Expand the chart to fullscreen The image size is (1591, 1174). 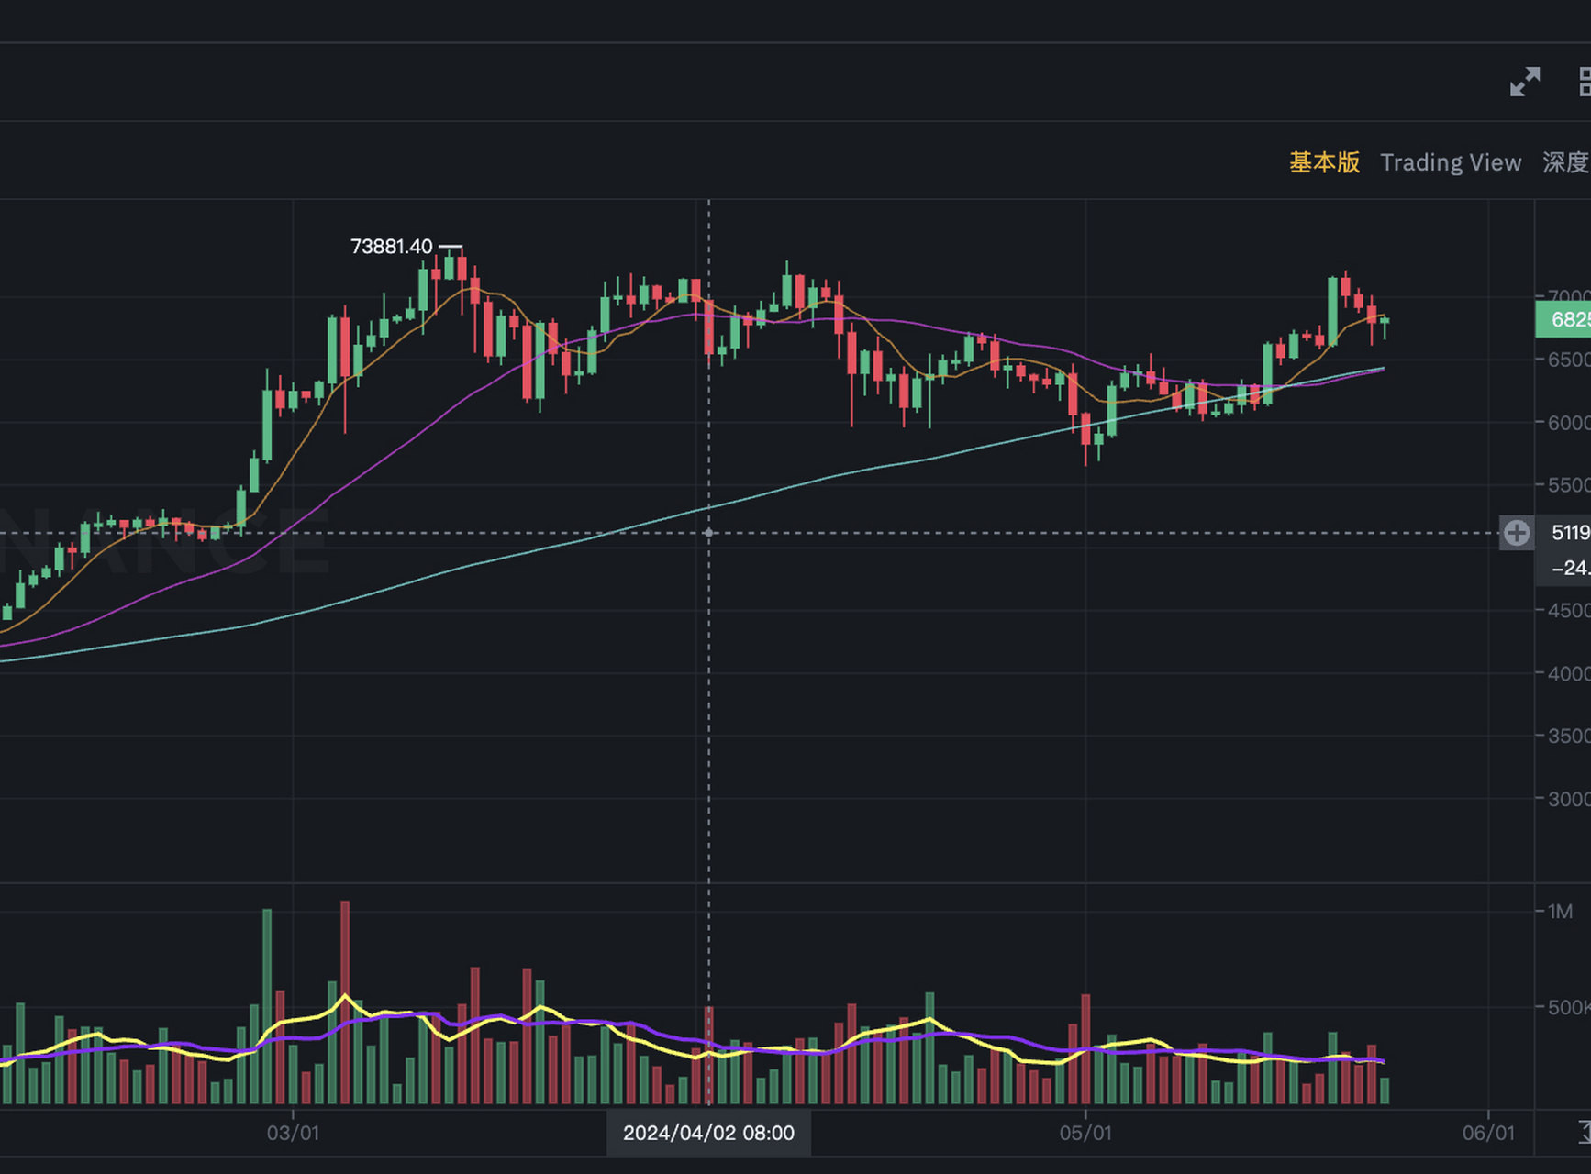[x=1525, y=82]
